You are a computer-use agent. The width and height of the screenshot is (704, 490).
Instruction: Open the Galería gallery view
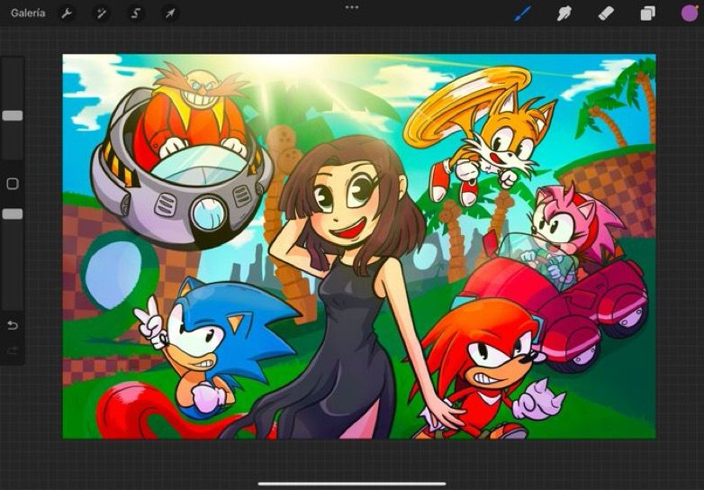click(28, 13)
